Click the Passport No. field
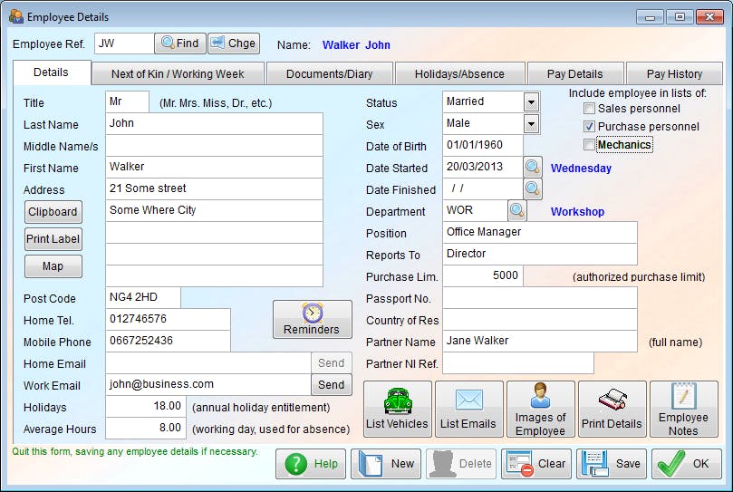Viewport: 733px width, 492px height. pos(540,297)
